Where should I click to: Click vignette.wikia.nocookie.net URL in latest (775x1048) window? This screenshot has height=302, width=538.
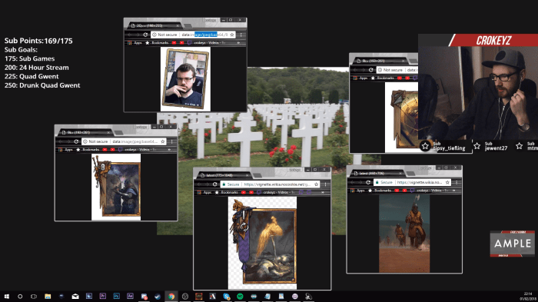[277, 184]
